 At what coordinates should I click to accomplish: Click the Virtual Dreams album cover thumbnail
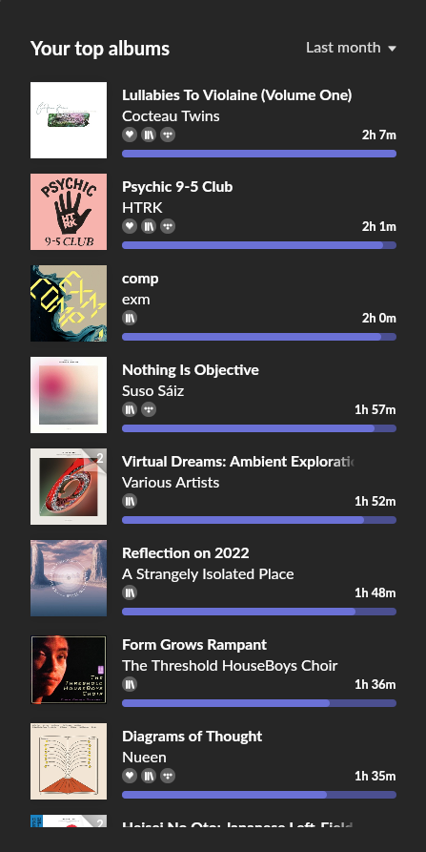click(69, 487)
